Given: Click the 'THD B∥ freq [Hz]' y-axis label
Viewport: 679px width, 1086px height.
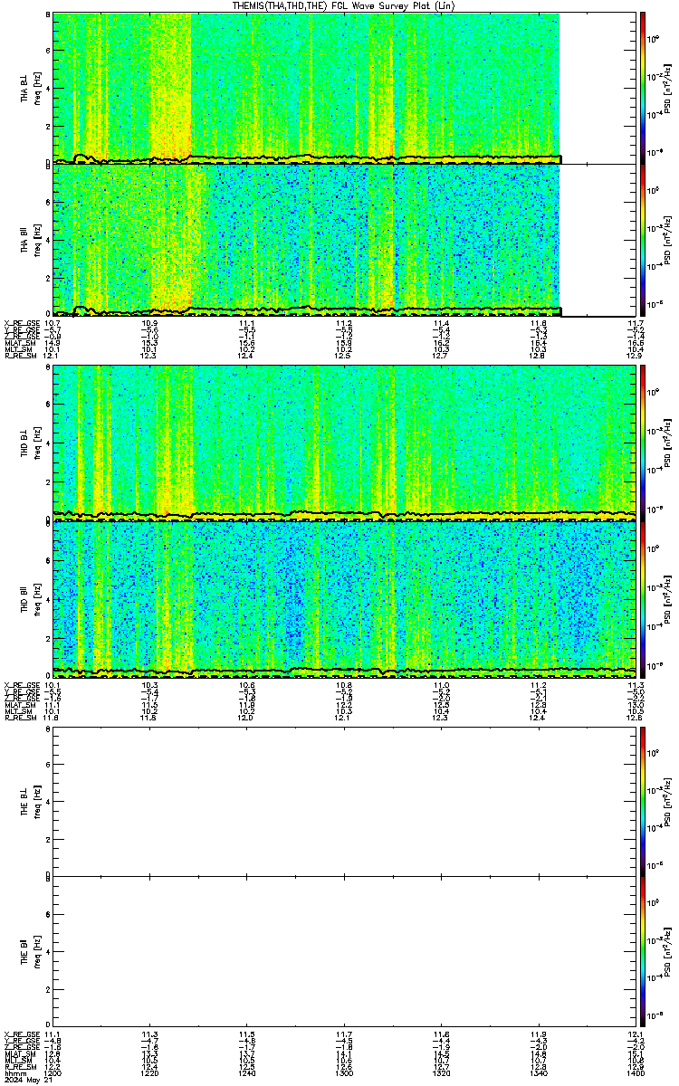Looking at the screenshot, I should click(x=30, y=598).
